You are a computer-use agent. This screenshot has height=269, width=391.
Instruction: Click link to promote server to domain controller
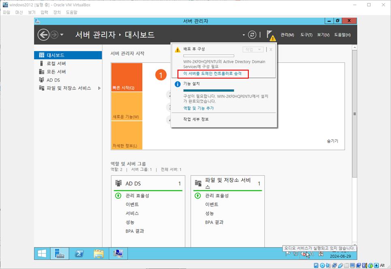click(x=212, y=74)
